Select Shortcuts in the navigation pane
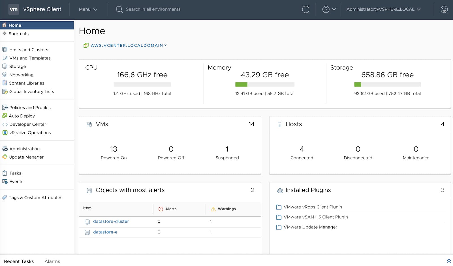The width and height of the screenshot is (453, 266). (x=19, y=33)
